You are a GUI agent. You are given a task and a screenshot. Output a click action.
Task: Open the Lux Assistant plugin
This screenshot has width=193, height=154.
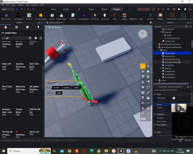coord(84,17)
